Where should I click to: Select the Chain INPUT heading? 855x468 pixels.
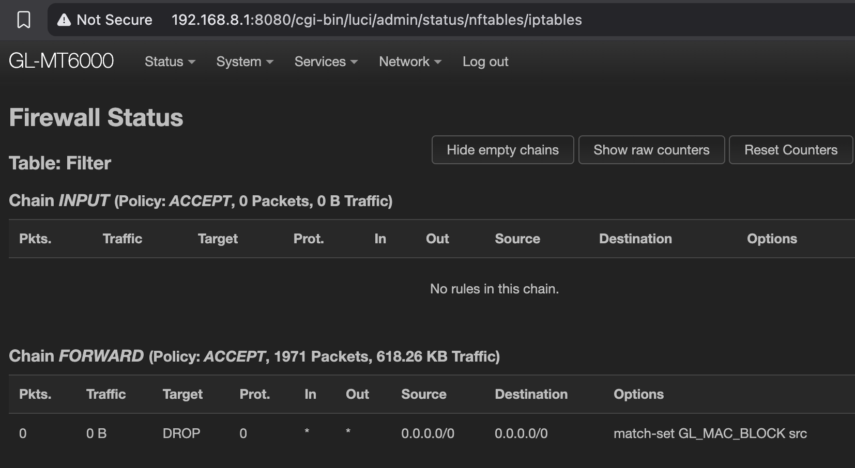click(201, 200)
